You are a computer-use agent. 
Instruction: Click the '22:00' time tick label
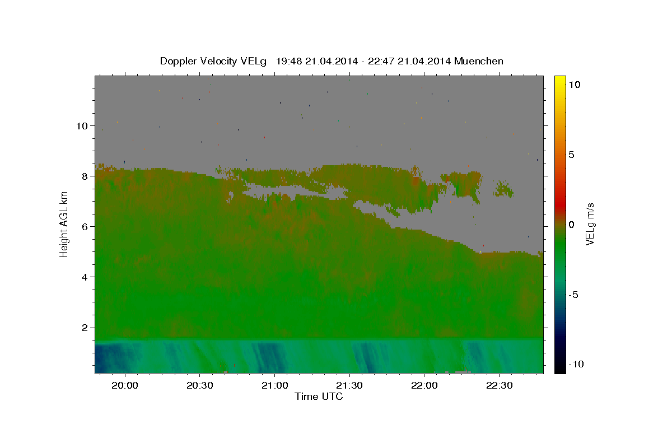point(424,386)
